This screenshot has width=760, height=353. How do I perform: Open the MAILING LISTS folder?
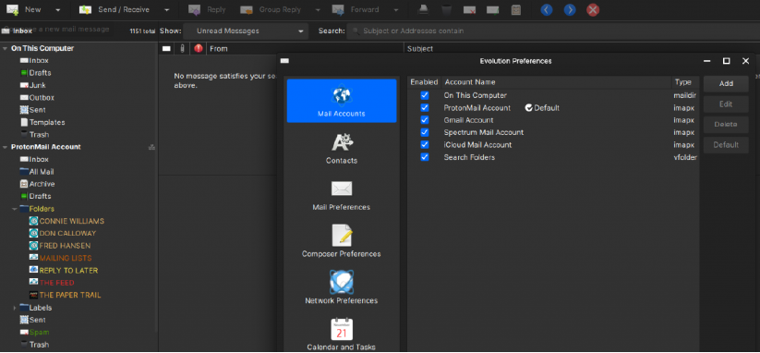click(60, 258)
